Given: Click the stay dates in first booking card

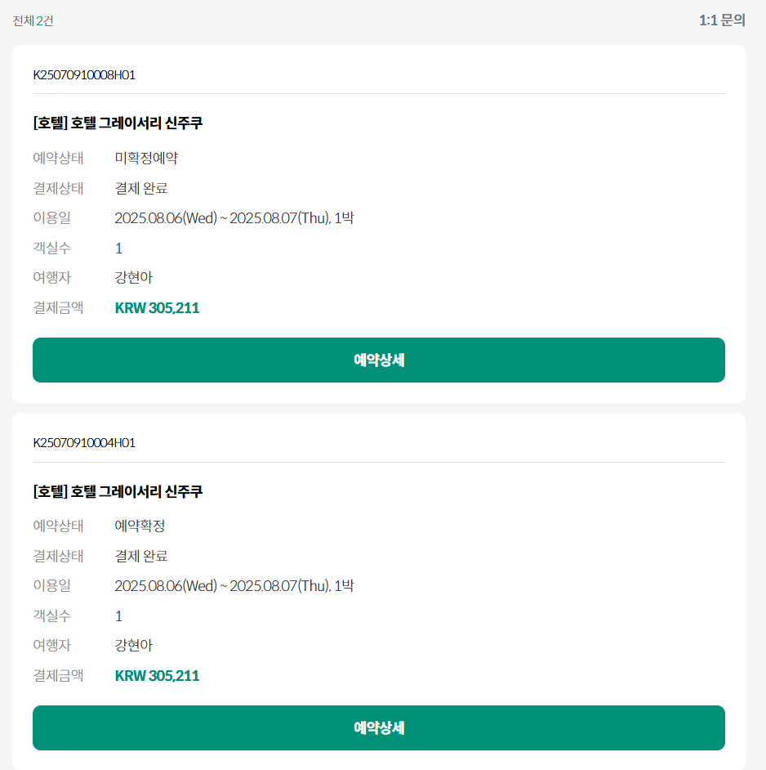Looking at the screenshot, I should 234,218.
